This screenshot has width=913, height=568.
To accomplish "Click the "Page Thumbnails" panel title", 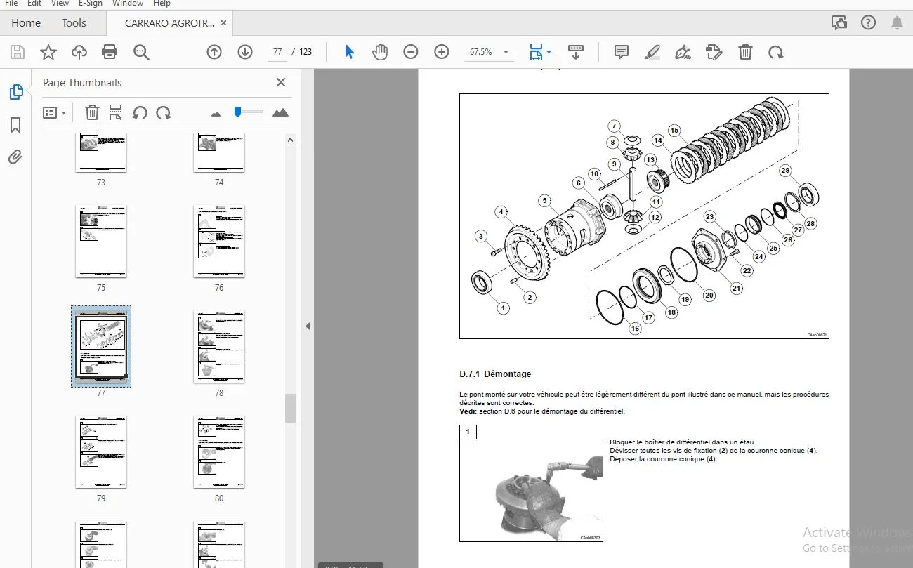I will (x=82, y=82).
